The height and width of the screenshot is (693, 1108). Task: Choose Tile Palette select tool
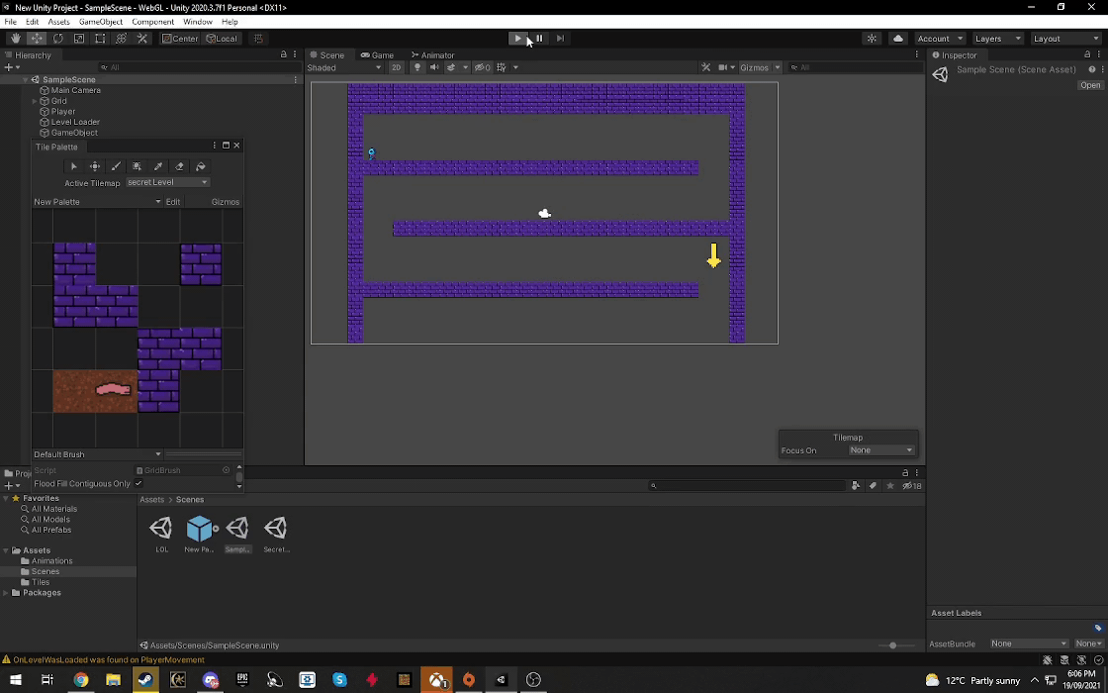pos(73,166)
